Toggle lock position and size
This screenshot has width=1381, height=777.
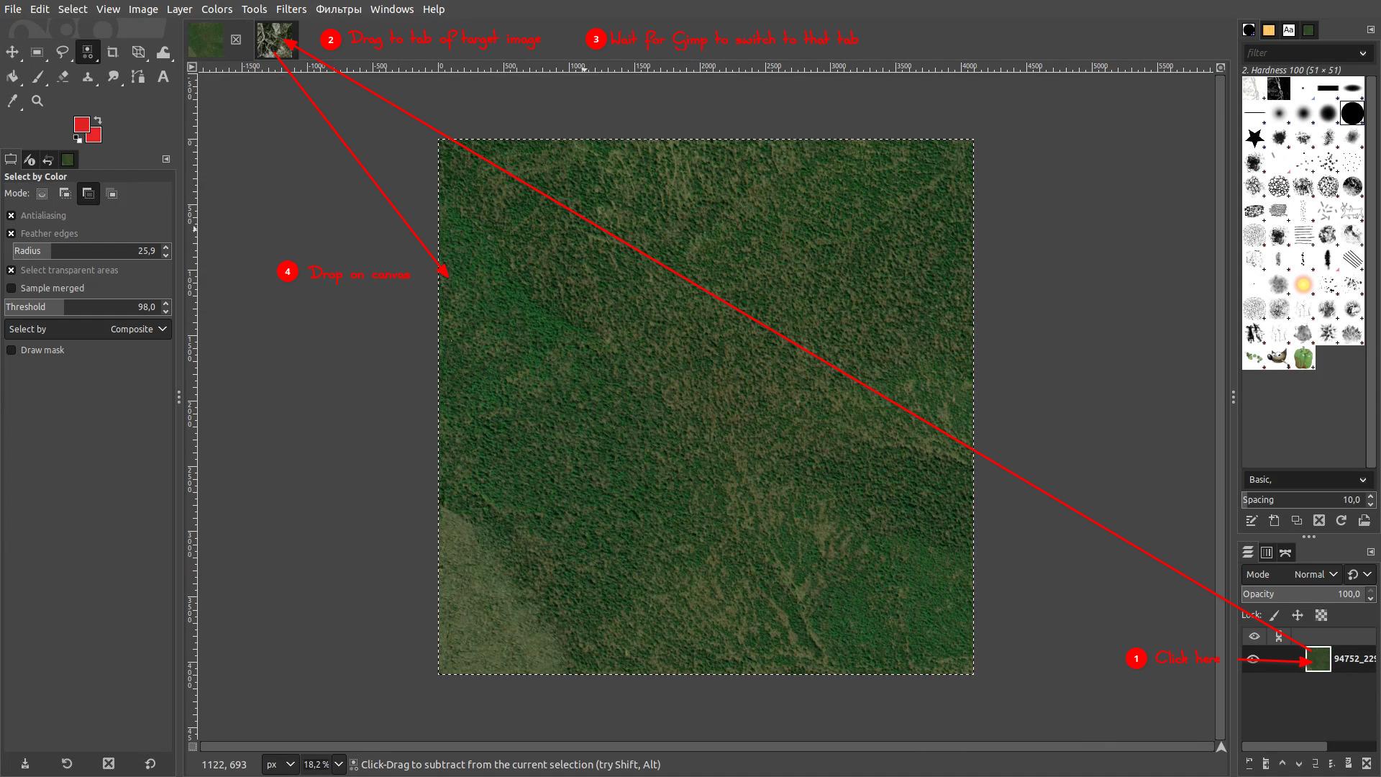click(1298, 615)
